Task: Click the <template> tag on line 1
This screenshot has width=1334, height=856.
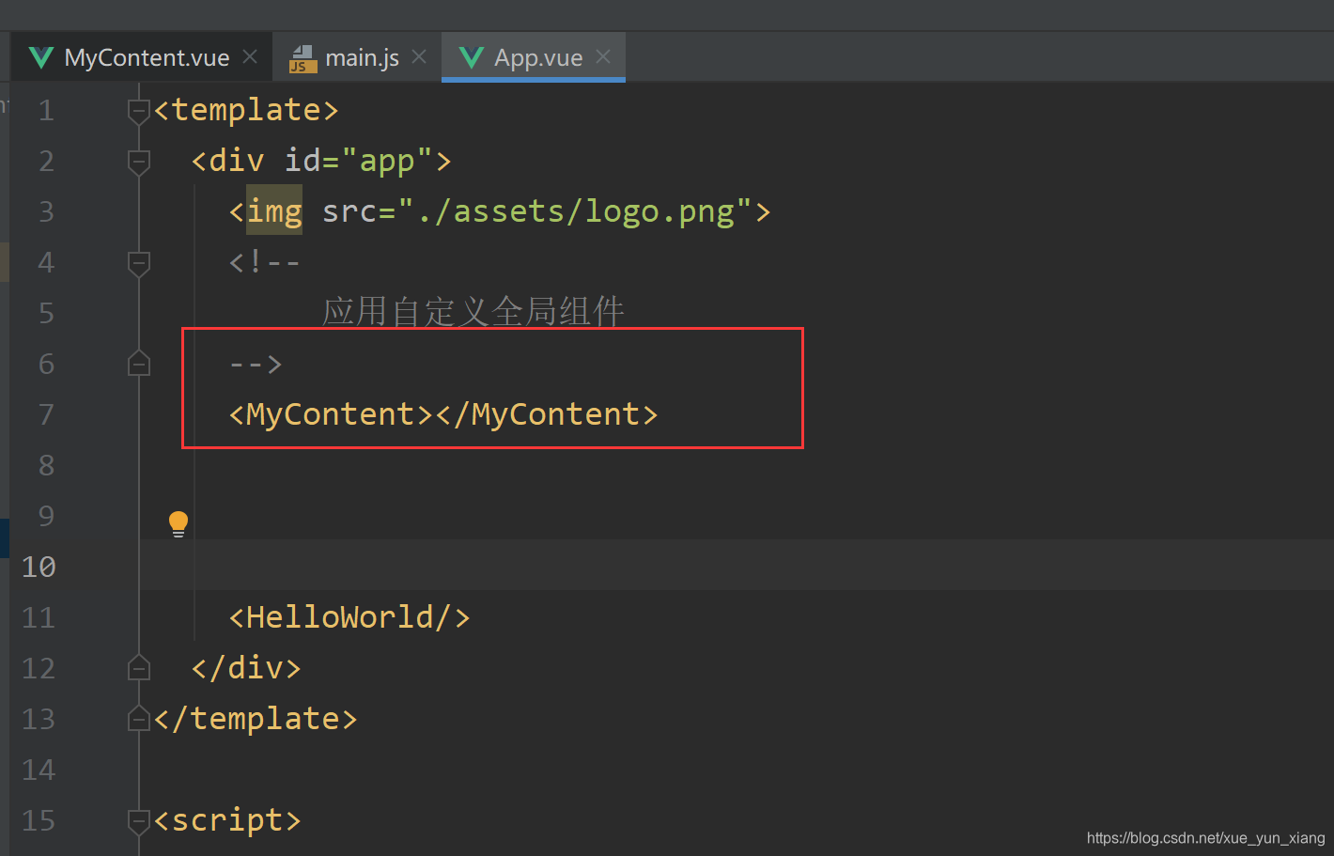Action: pos(246,111)
